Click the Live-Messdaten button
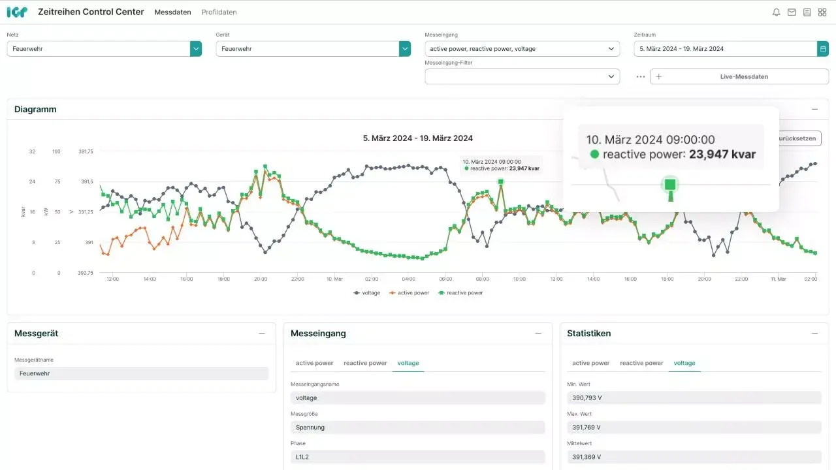 (739, 76)
